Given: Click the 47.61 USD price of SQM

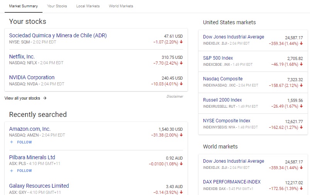Looking at the screenshot, I should point(173,36).
